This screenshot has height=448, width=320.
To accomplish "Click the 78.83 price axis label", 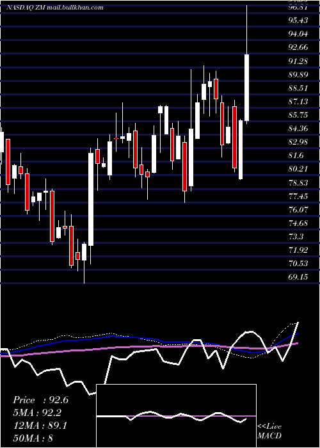I will tap(298, 182).
